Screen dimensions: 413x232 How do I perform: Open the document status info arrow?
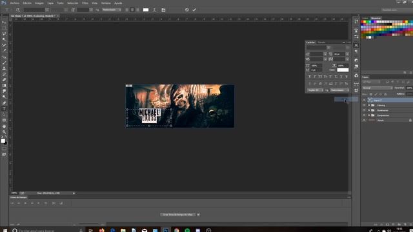[74, 193]
